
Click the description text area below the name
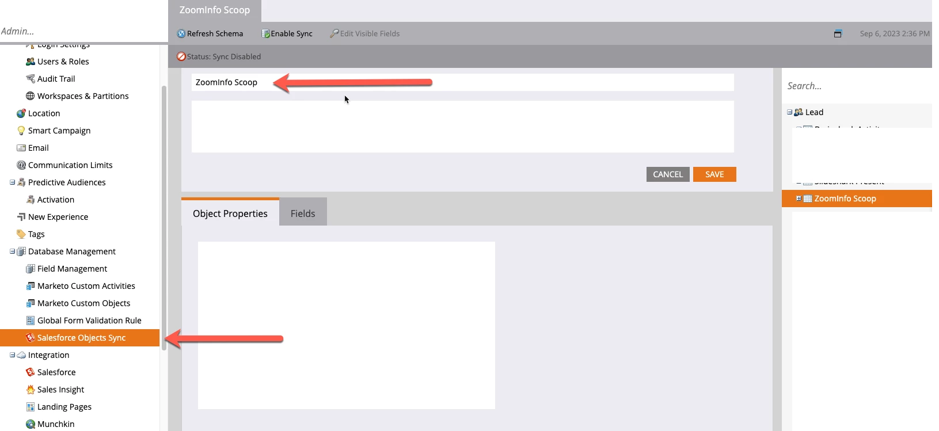click(463, 127)
